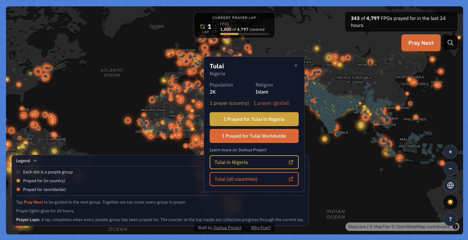The width and height of the screenshot is (468, 240).
Task: Click I Prayed for Tulai in Nigeria
Action: coord(254,119)
